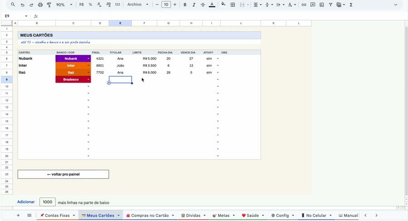The height and width of the screenshot is (221, 408).
Task: Open the ATIVO dropdown in Itaú row
Action: tap(218, 72)
